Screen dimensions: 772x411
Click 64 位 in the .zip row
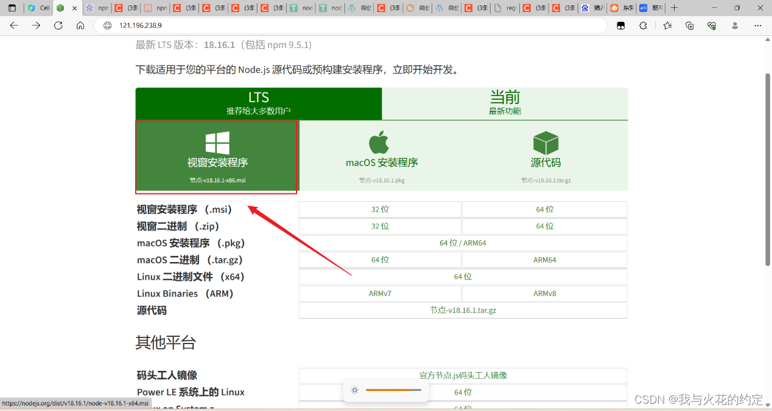coord(545,226)
